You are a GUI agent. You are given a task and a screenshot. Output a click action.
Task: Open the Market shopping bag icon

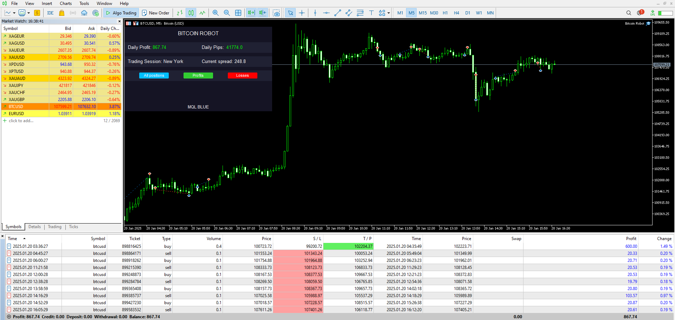click(x=62, y=13)
